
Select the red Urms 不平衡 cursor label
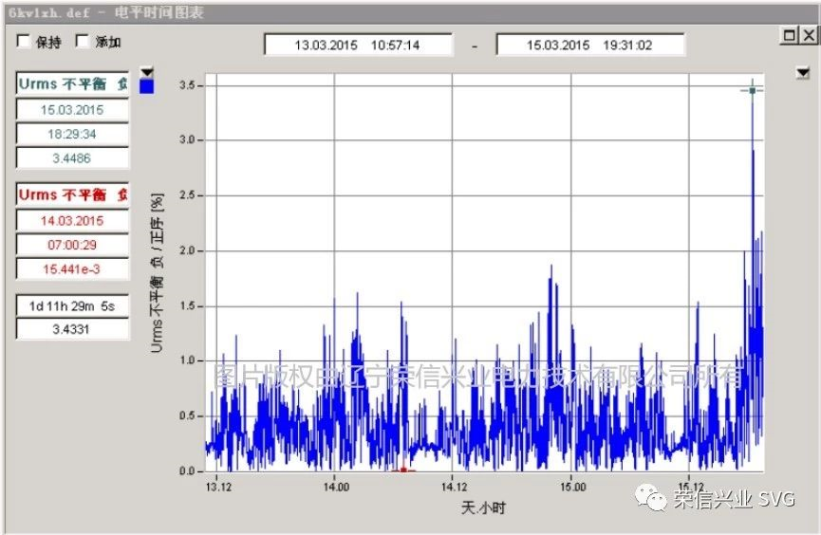point(72,194)
